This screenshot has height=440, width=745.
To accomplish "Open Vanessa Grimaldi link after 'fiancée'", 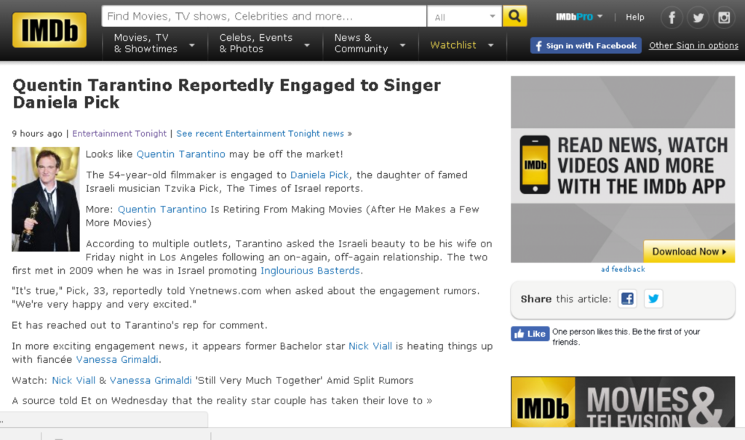I will [x=117, y=359].
